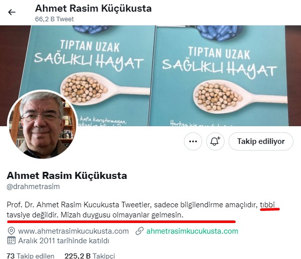
Task: Click the location pin icon
Action: click(x=11, y=231)
